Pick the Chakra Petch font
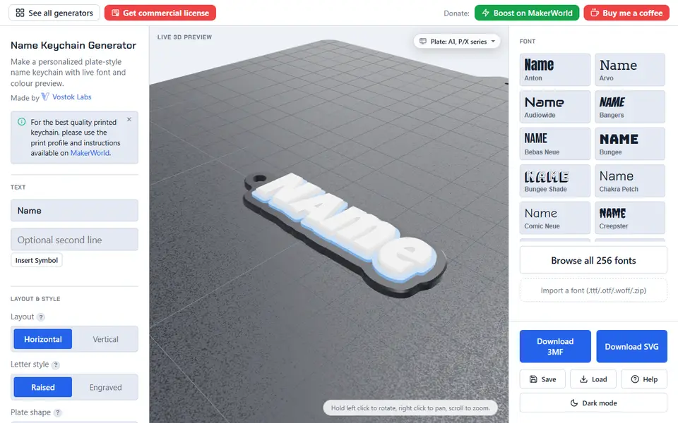Viewport: 678px width, 423px height. coord(629,181)
